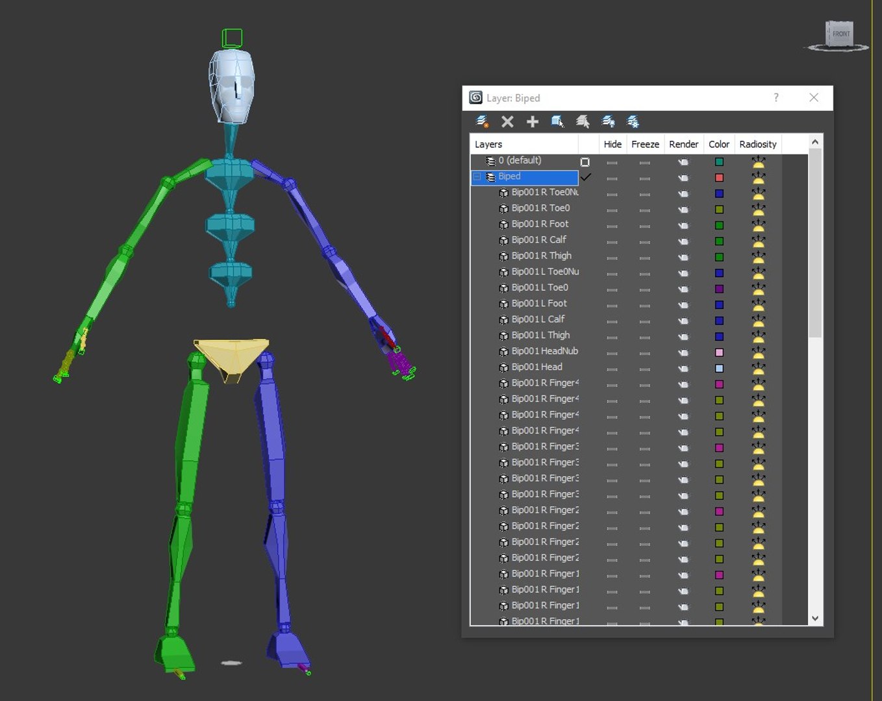Click the Create New Layer toolbar icon

(482, 121)
